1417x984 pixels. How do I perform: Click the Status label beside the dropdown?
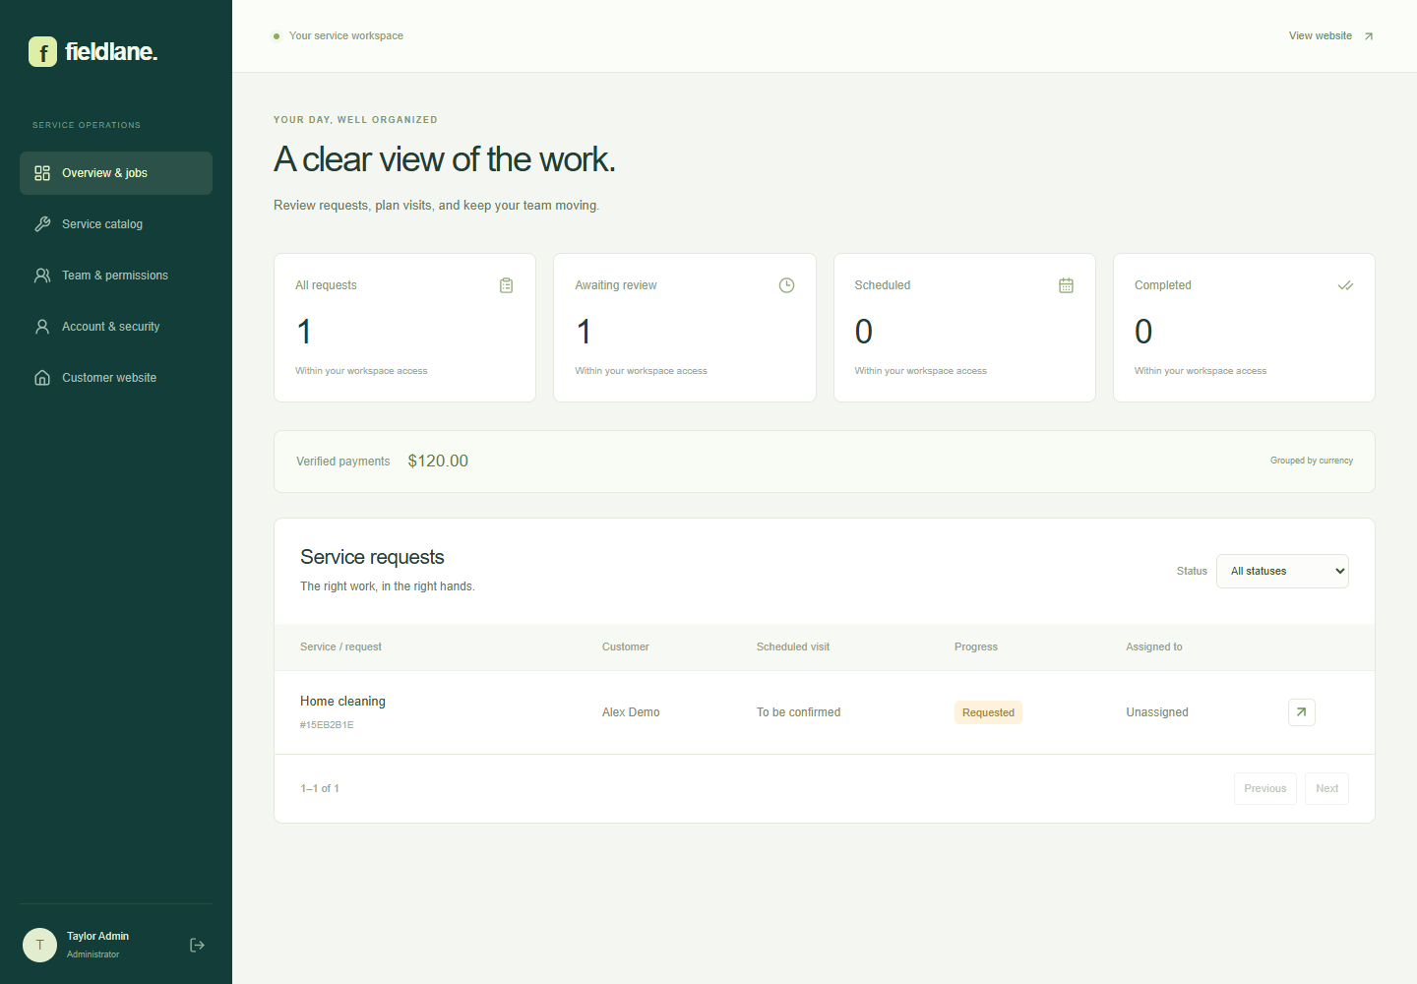1192,571
